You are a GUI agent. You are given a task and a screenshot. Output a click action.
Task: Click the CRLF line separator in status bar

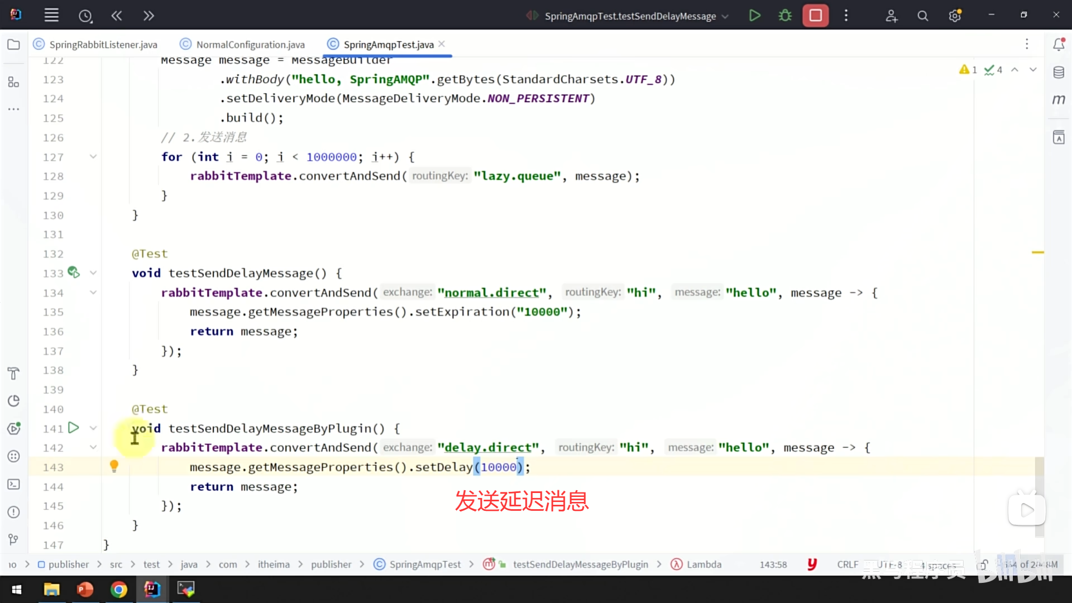click(847, 564)
